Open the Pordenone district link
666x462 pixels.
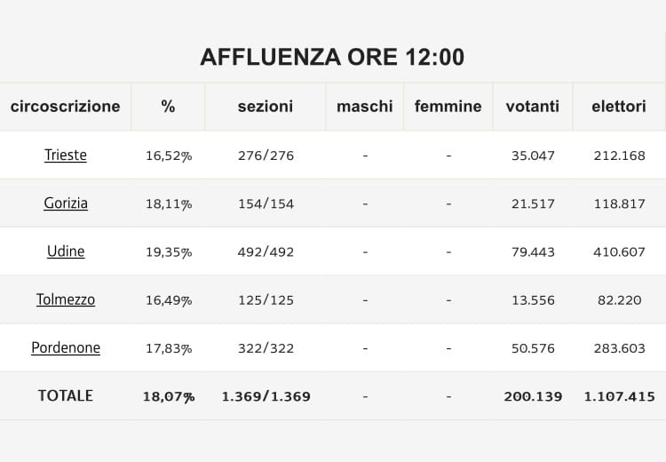point(66,347)
